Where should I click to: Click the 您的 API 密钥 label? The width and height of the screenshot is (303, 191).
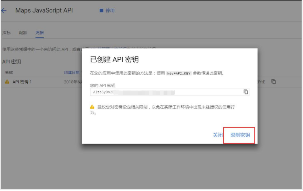(x=103, y=85)
